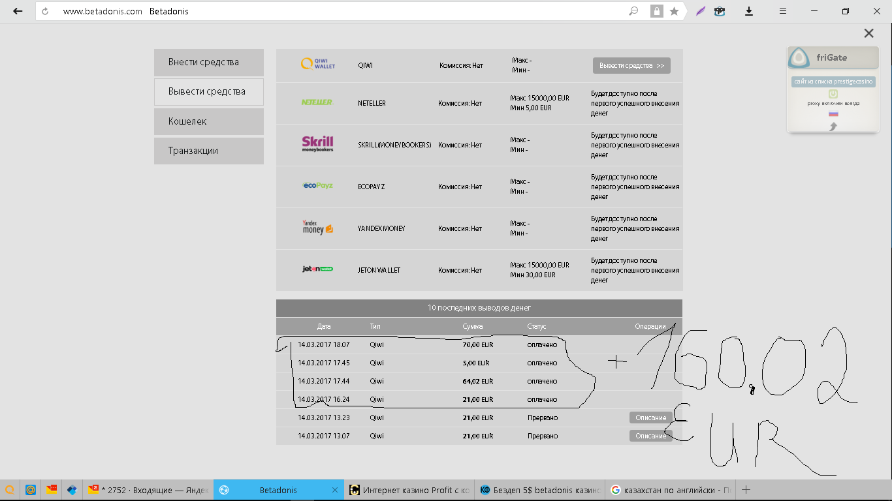The width and height of the screenshot is (892, 501).
Task: Open the browser hamburger menu
Action: 782,11
